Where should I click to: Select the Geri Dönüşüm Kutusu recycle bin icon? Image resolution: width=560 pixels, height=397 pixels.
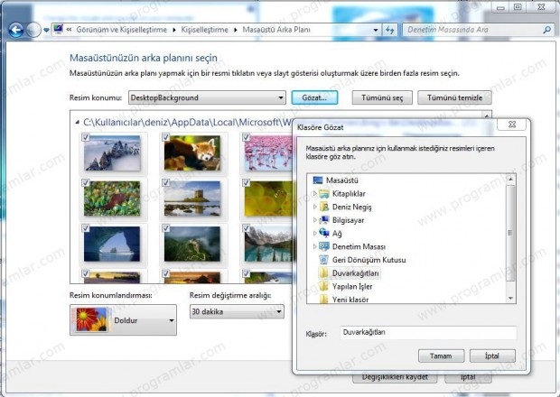click(324, 260)
